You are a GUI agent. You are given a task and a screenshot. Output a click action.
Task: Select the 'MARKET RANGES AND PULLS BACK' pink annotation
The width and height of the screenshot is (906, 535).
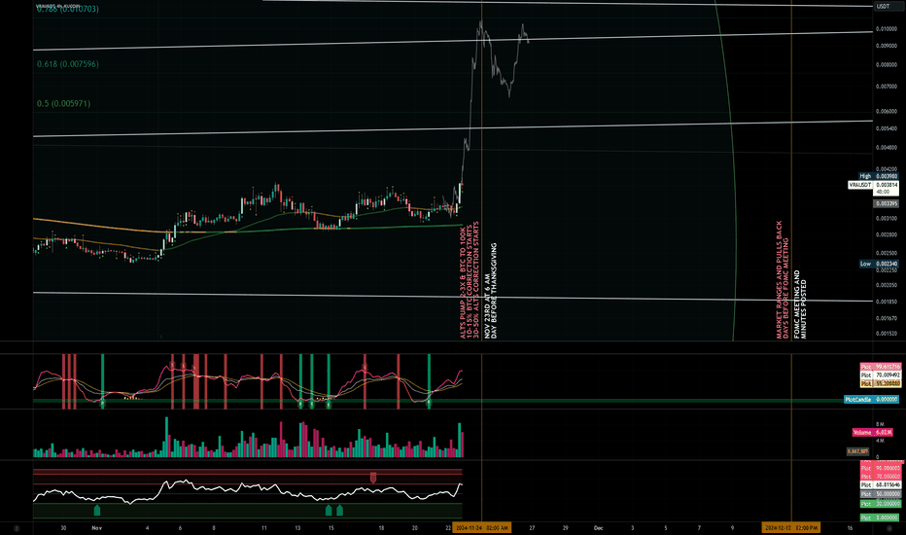pyautogui.click(x=783, y=280)
